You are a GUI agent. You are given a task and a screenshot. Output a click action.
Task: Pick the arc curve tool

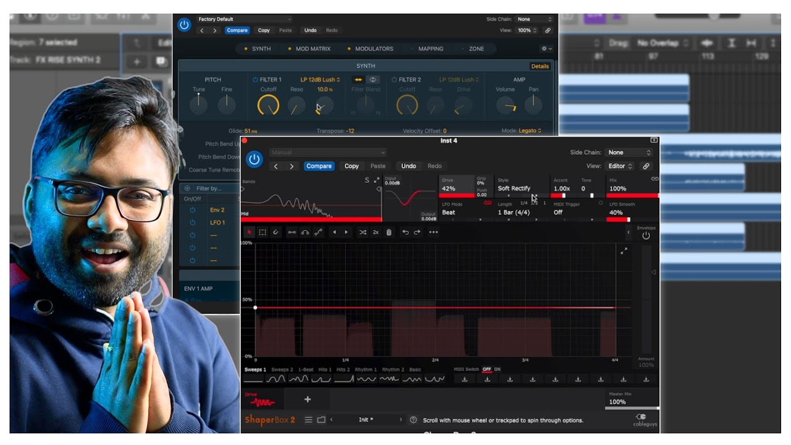[305, 232]
